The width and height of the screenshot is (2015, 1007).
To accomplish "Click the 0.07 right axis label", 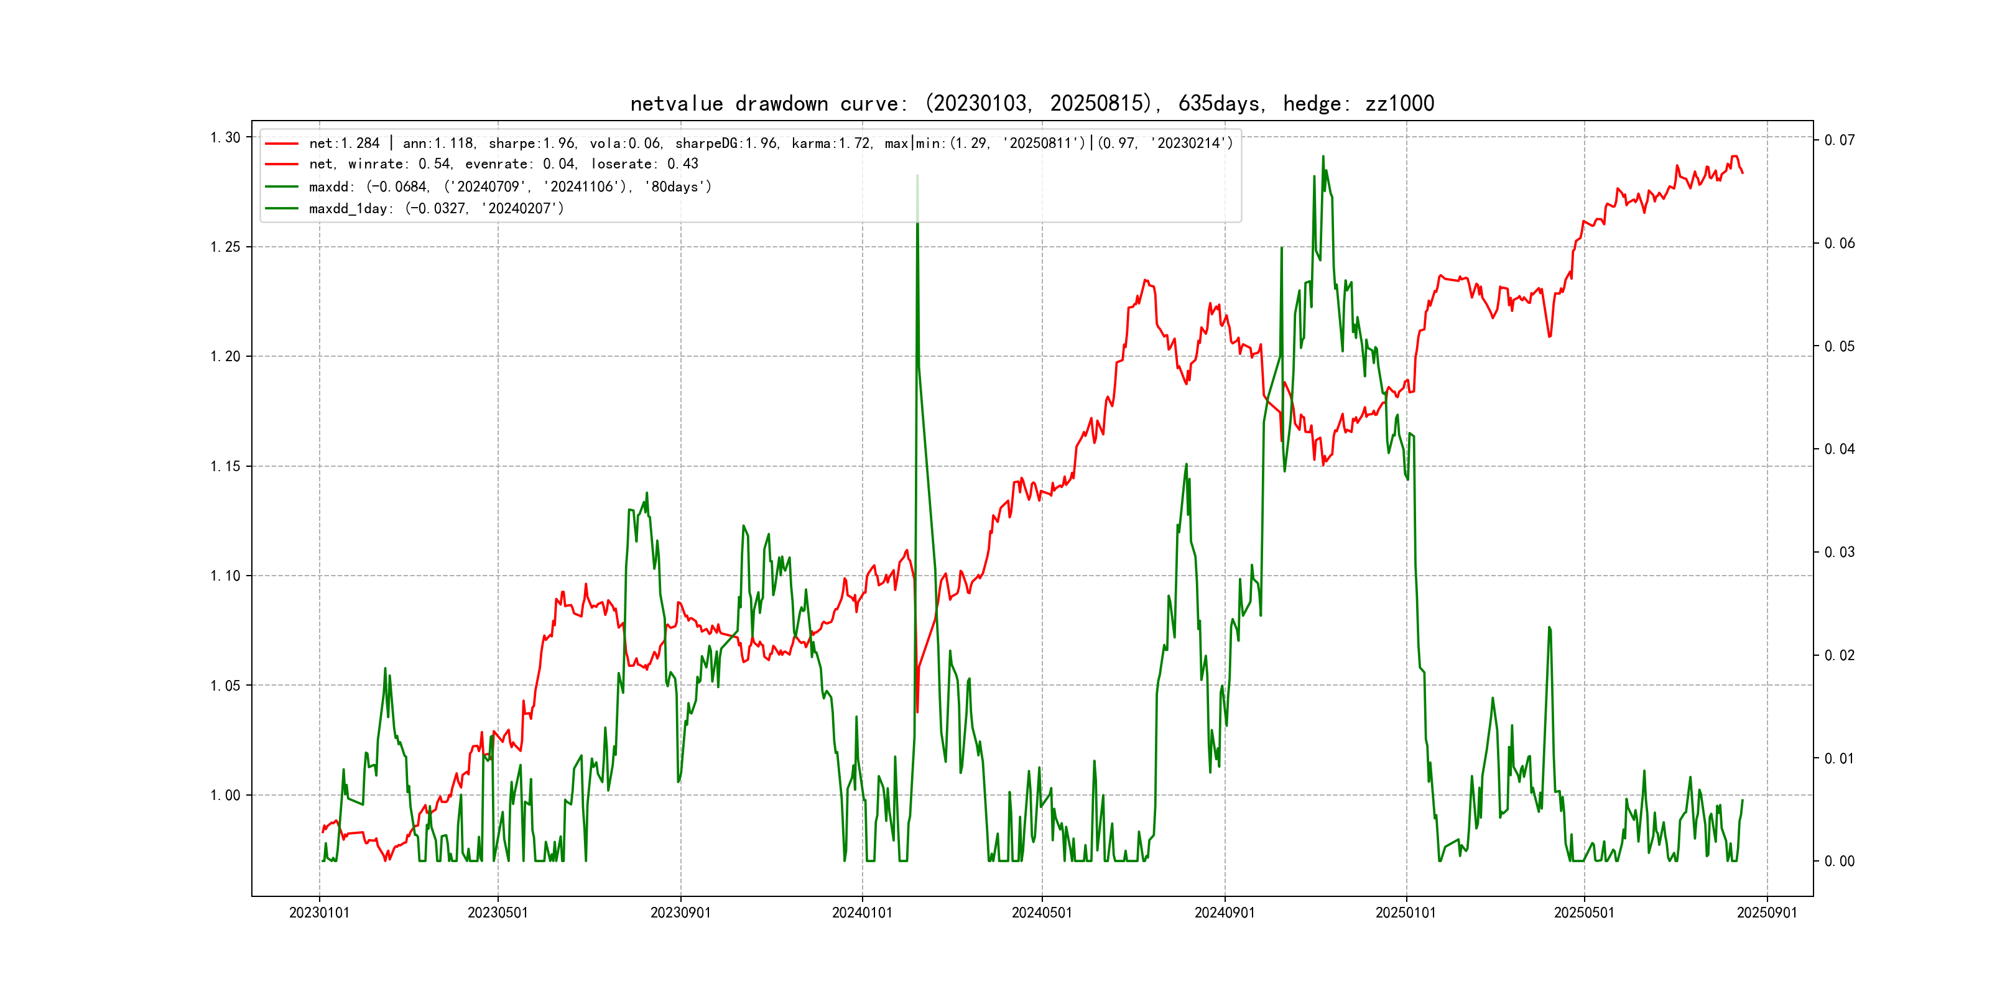I will tap(1839, 140).
